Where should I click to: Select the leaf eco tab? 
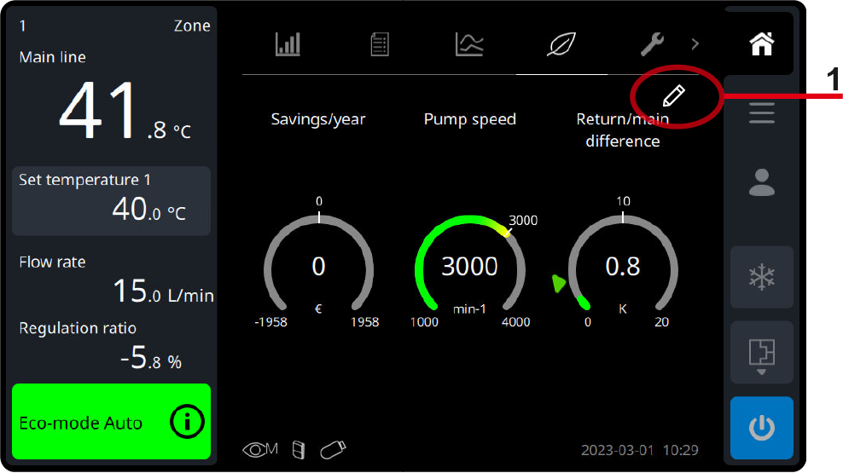561,44
